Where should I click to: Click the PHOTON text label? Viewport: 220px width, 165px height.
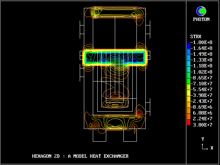tap(201, 20)
